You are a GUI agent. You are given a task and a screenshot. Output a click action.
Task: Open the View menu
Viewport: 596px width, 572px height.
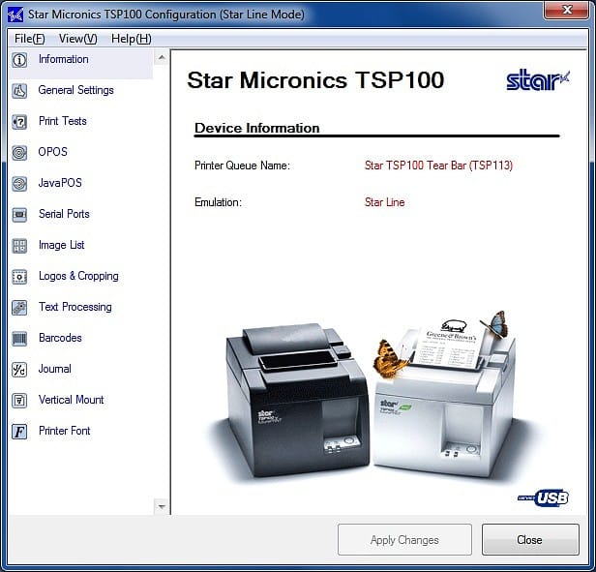pos(78,39)
